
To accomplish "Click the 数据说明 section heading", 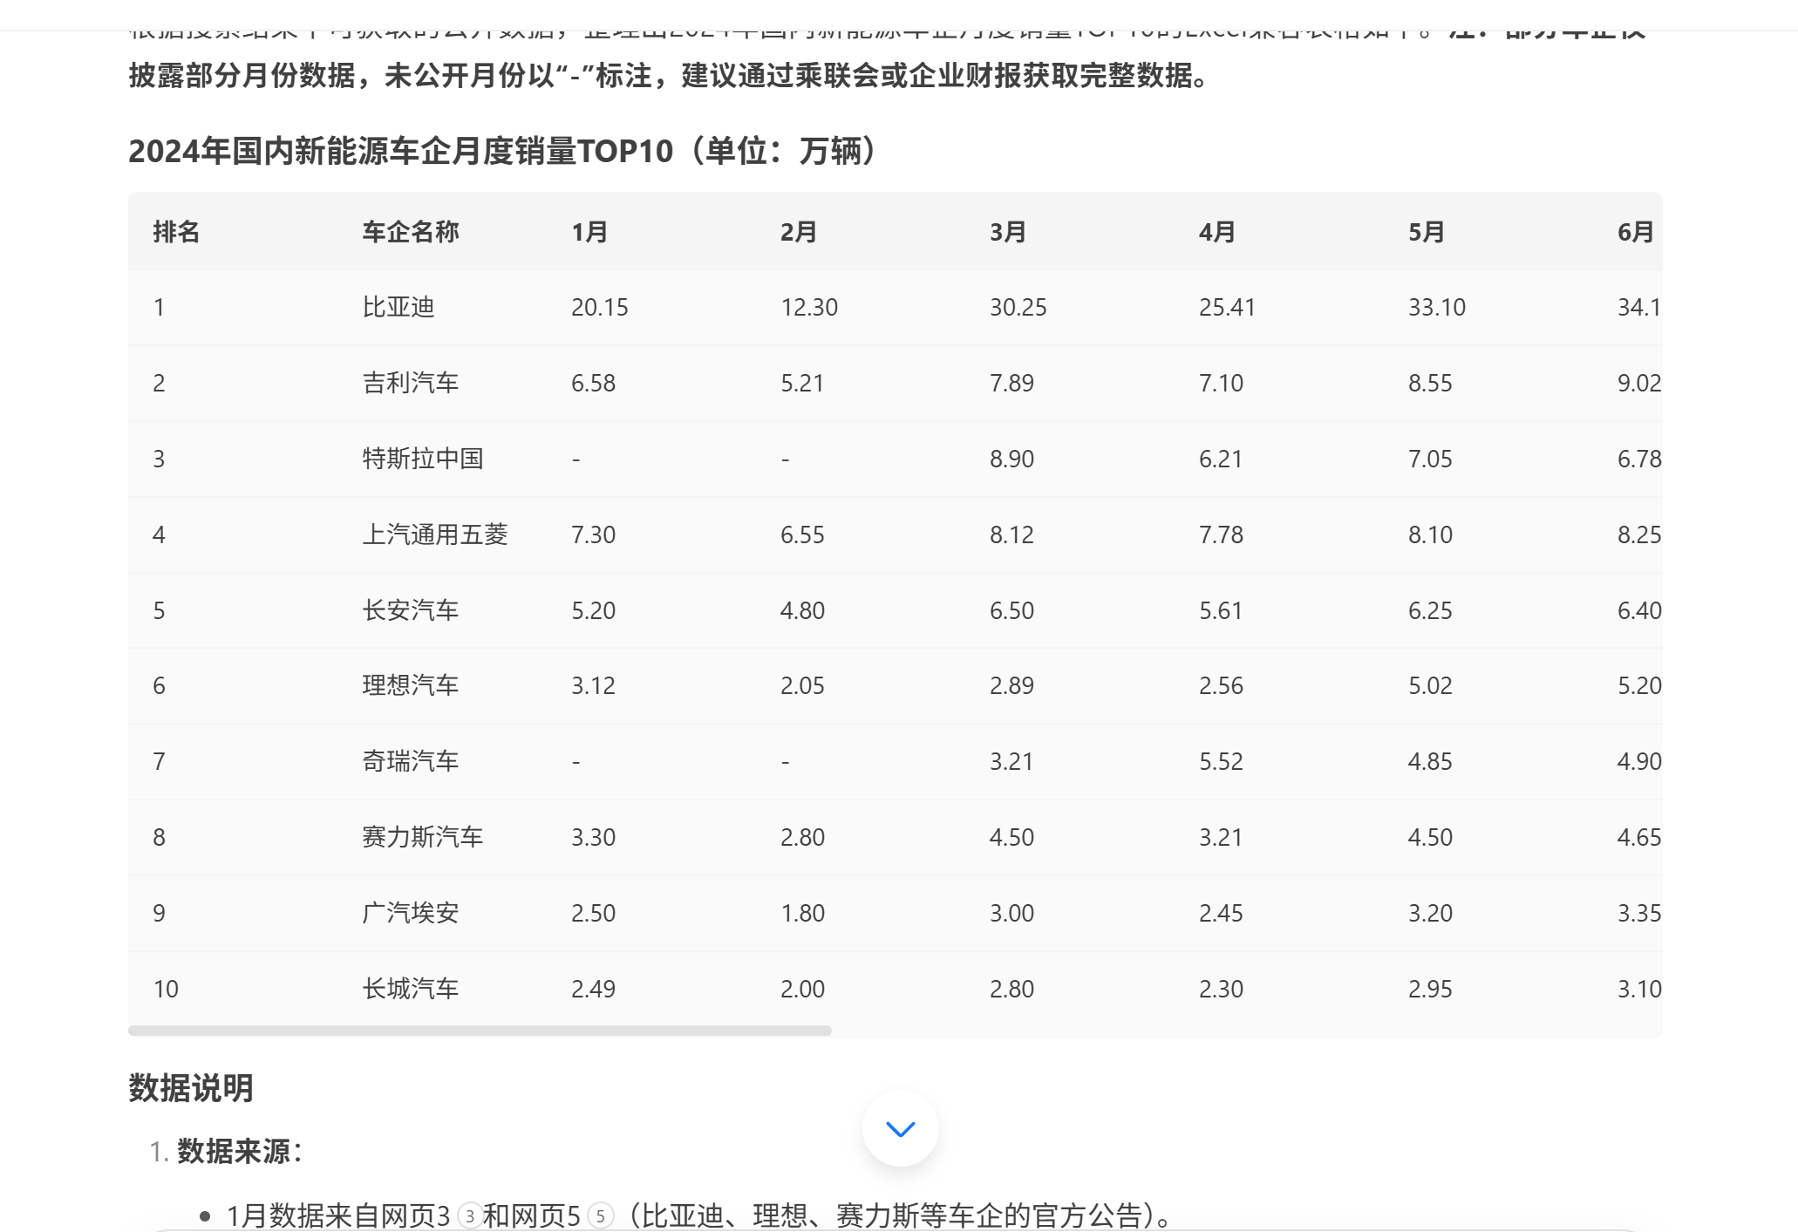I will click(x=190, y=1088).
